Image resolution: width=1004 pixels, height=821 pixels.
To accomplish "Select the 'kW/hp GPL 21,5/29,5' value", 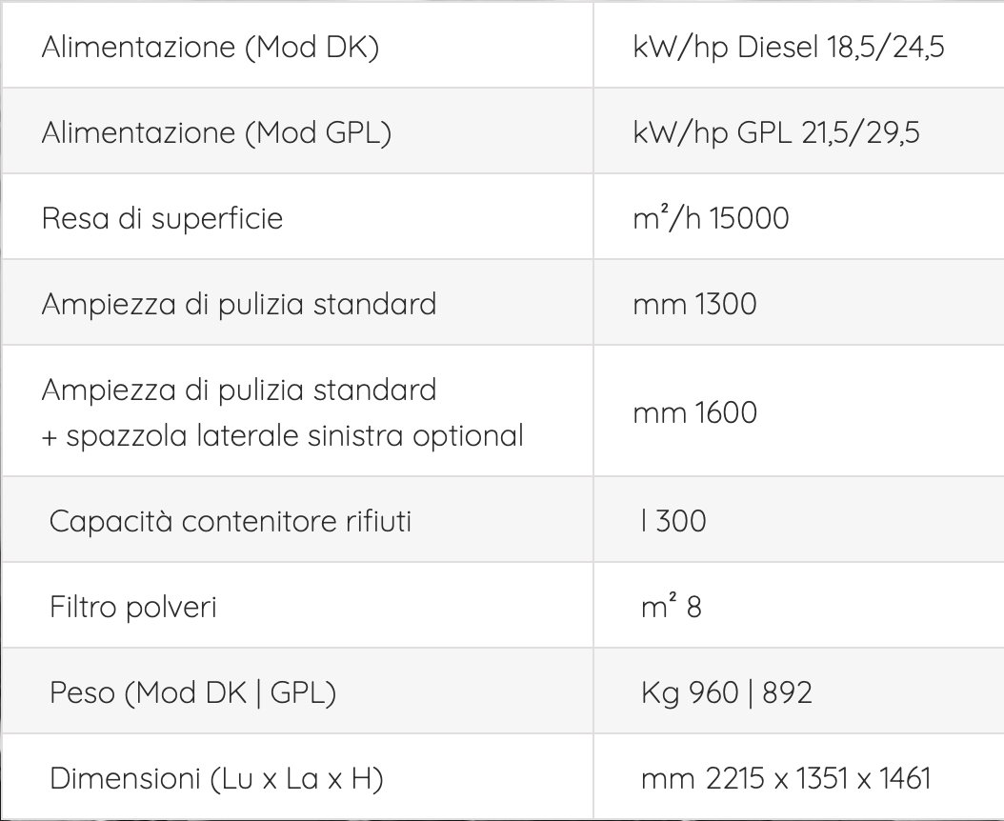I will 776,133.
